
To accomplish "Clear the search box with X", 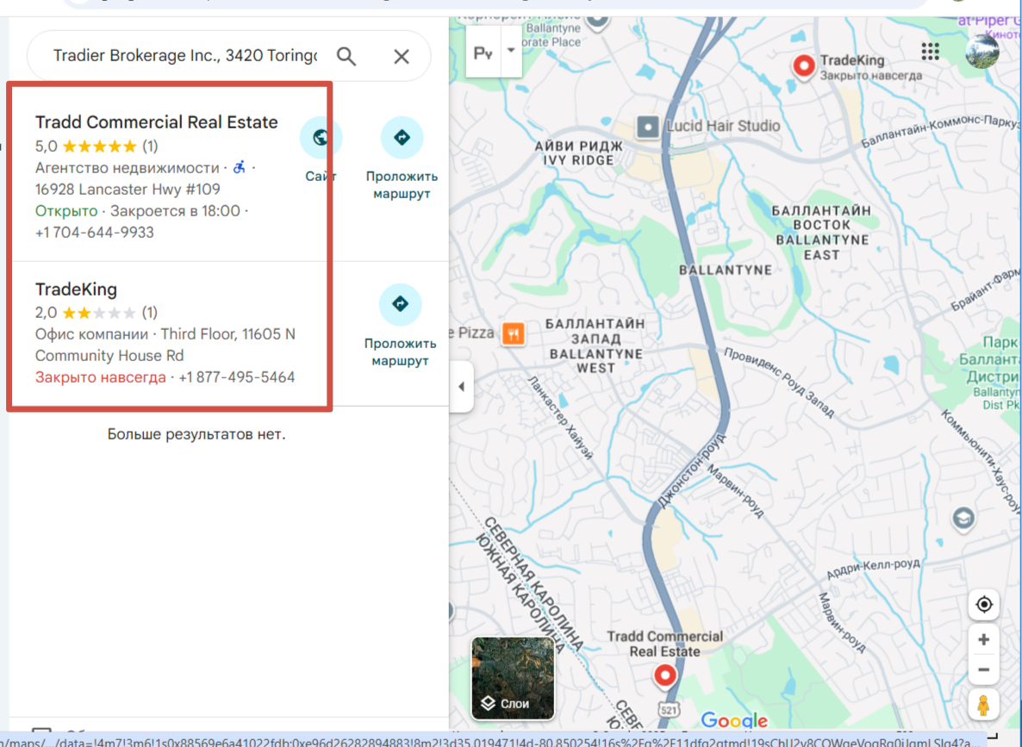I will pyautogui.click(x=401, y=57).
